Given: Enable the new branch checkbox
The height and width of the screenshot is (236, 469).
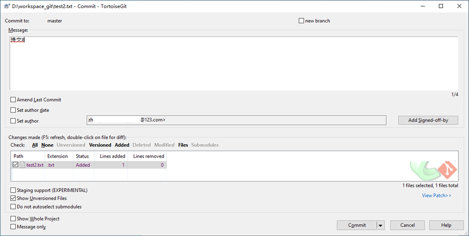Looking at the screenshot, I should pos(301,21).
